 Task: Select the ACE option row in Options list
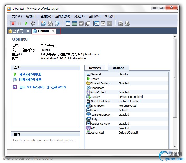tap(127, 128)
